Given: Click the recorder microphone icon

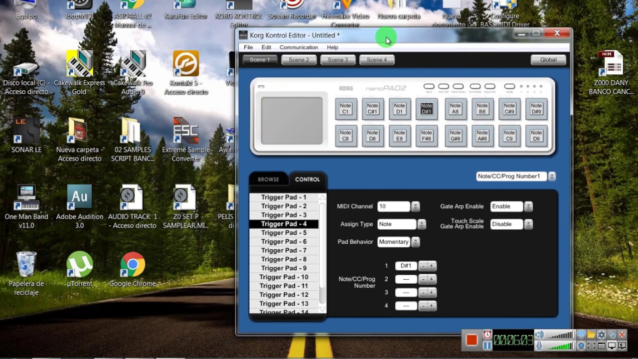Looking at the screenshot, I should tap(539, 345).
